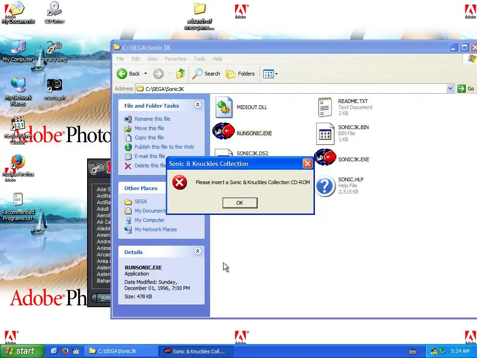Select the SONIC3K.EXE Sonic icon
The width and height of the screenshot is (477, 358).
click(325, 158)
